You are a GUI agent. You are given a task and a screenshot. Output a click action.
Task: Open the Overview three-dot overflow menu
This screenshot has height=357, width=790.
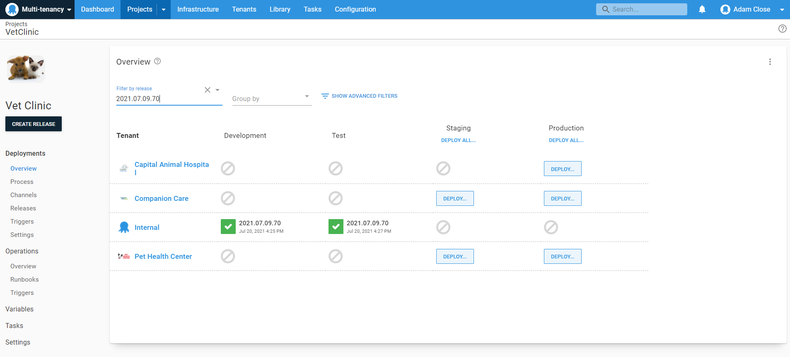pos(770,62)
